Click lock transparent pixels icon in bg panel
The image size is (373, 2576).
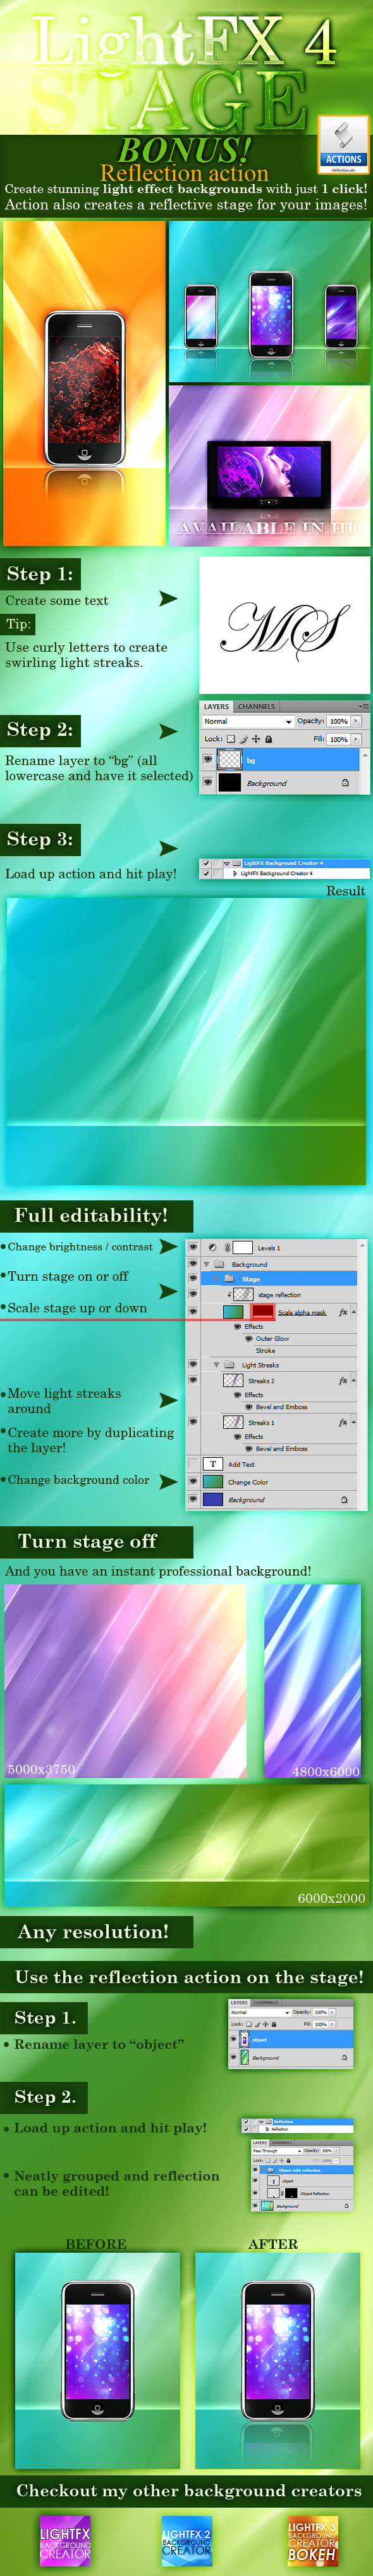[231, 739]
